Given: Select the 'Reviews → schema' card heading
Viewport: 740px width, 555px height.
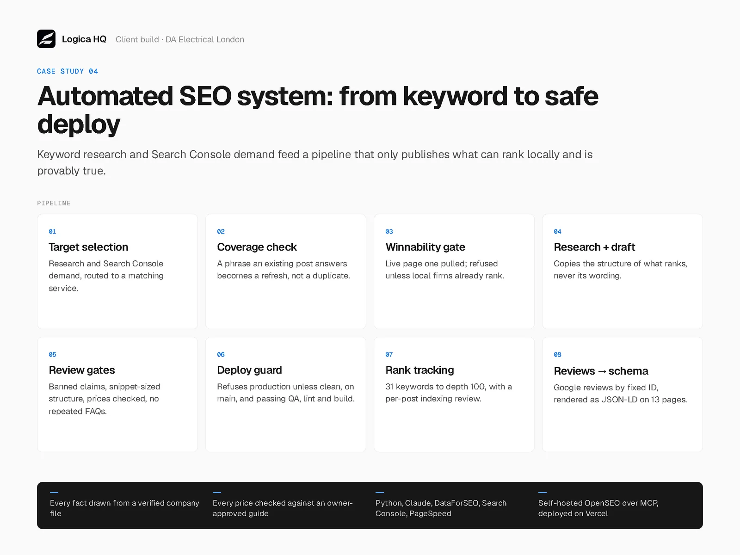Looking at the screenshot, I should click(601, 371).
